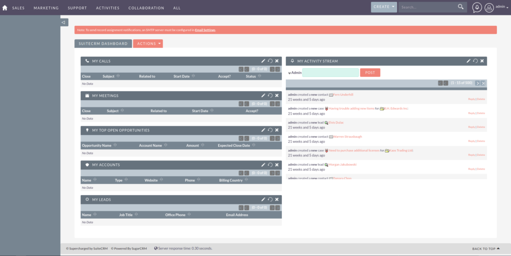Focus the global search field
This screenshot has width=511, height=256.
point(427,7)
